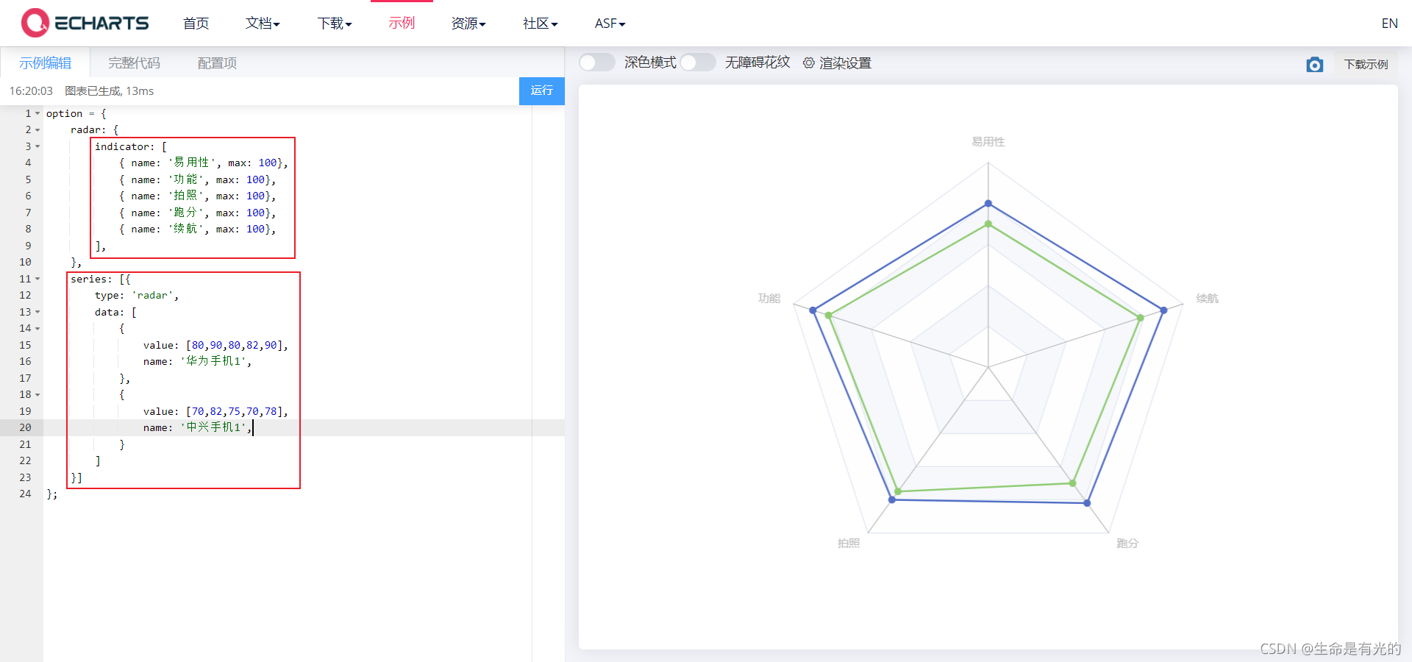Image resolution: width=1412 pixels, height=662 pixels.
Task: Click the render settings gear icon
Action: click(x=809, y=63)
